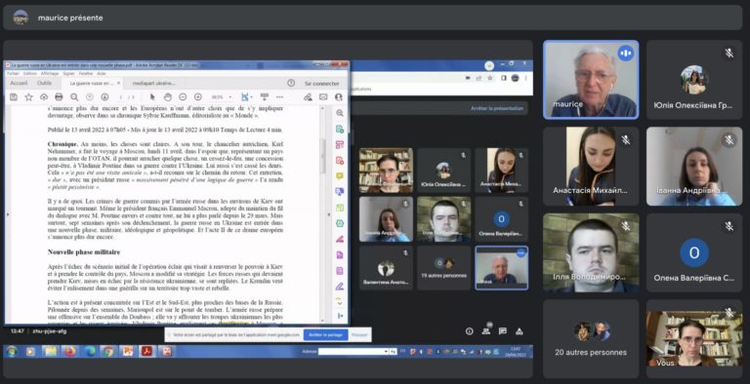This screenshot has height=384, width=750.
Task: Select the Vous self-view tile
Action: 694,339
